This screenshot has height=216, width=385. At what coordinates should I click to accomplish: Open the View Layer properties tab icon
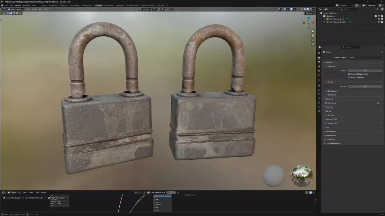click(x=319, y=66)
